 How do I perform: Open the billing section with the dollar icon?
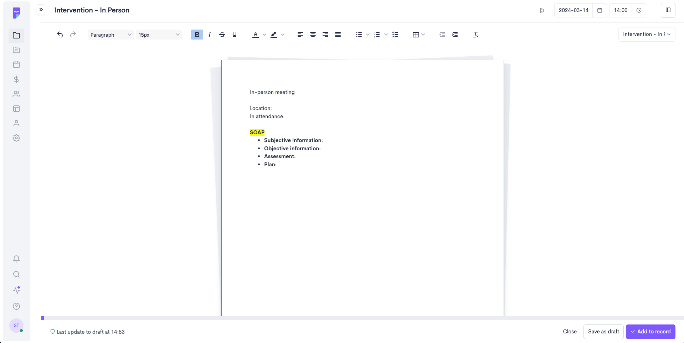click(x=16, y=79)
